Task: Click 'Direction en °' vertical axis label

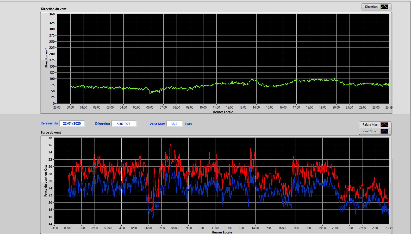Action: pos(46,58)
